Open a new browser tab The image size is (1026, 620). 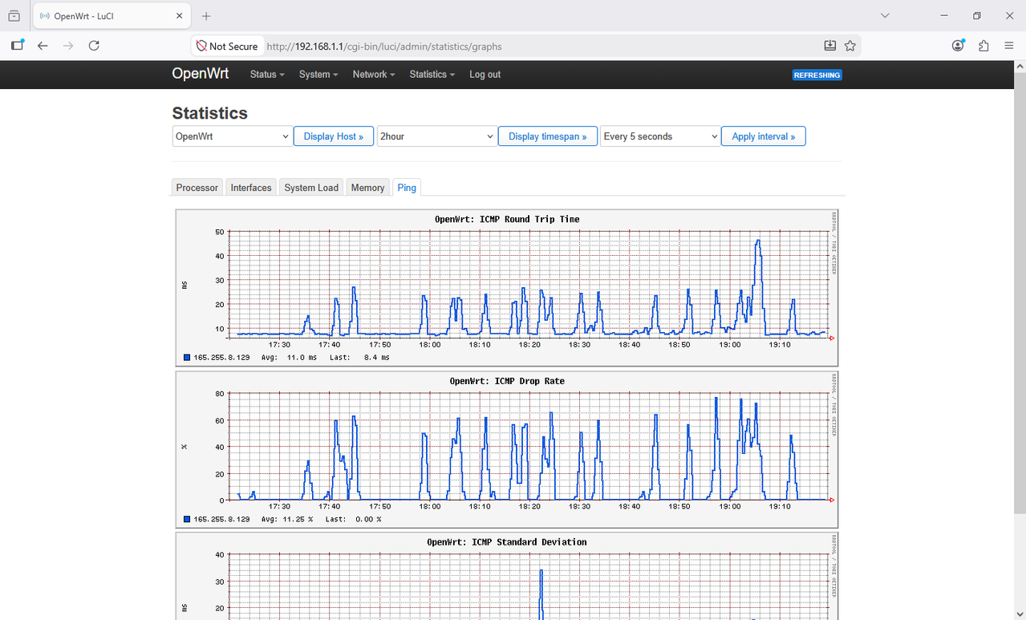[206, 16]
